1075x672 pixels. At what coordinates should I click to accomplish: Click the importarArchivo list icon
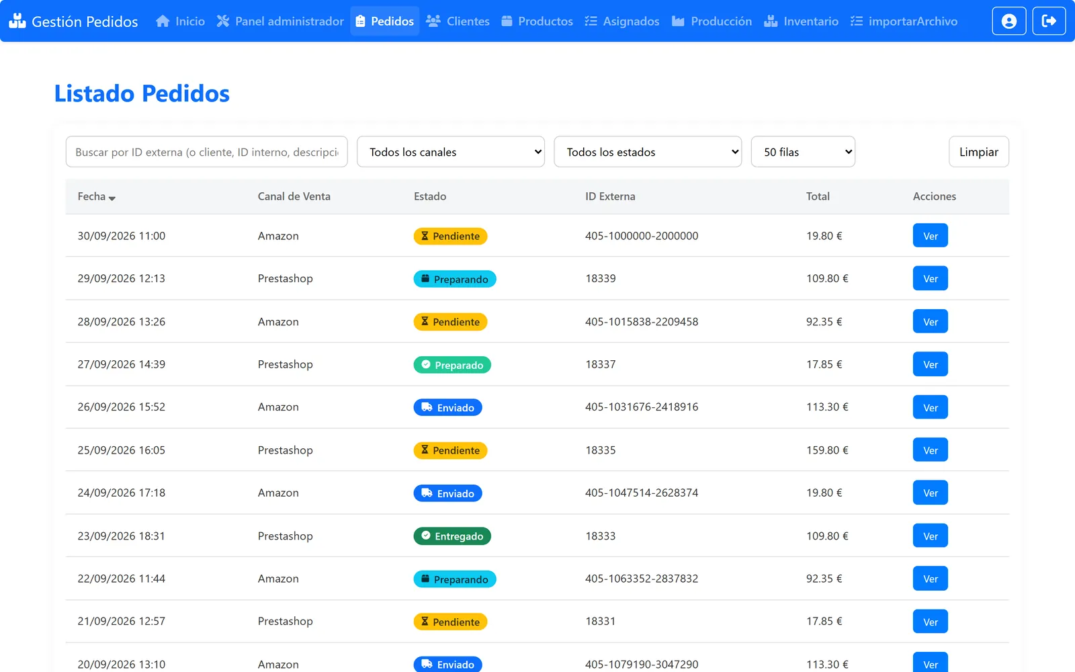pos(857,21)
